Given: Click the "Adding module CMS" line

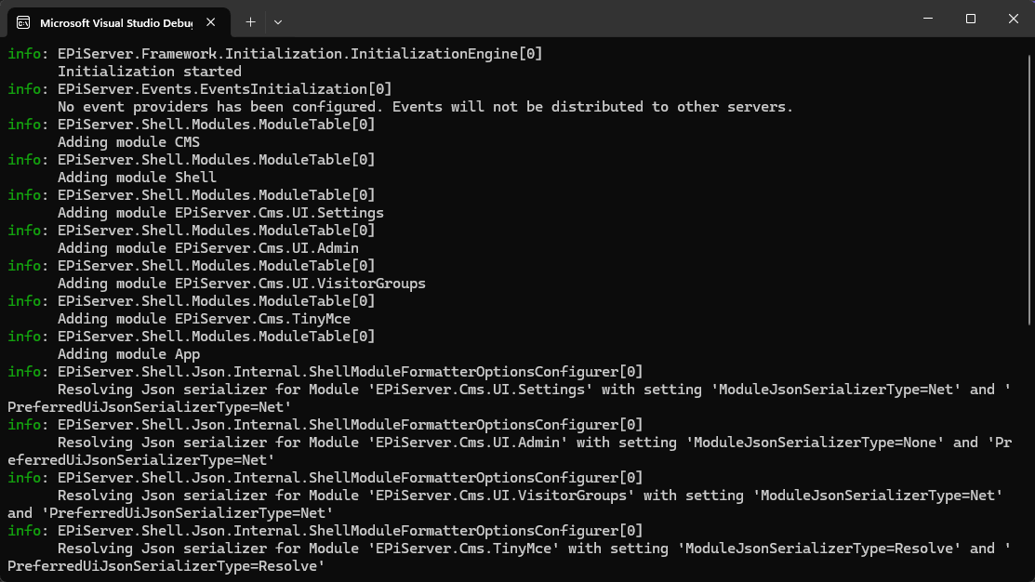Looking at the screenshot, I should click(128, 142).
